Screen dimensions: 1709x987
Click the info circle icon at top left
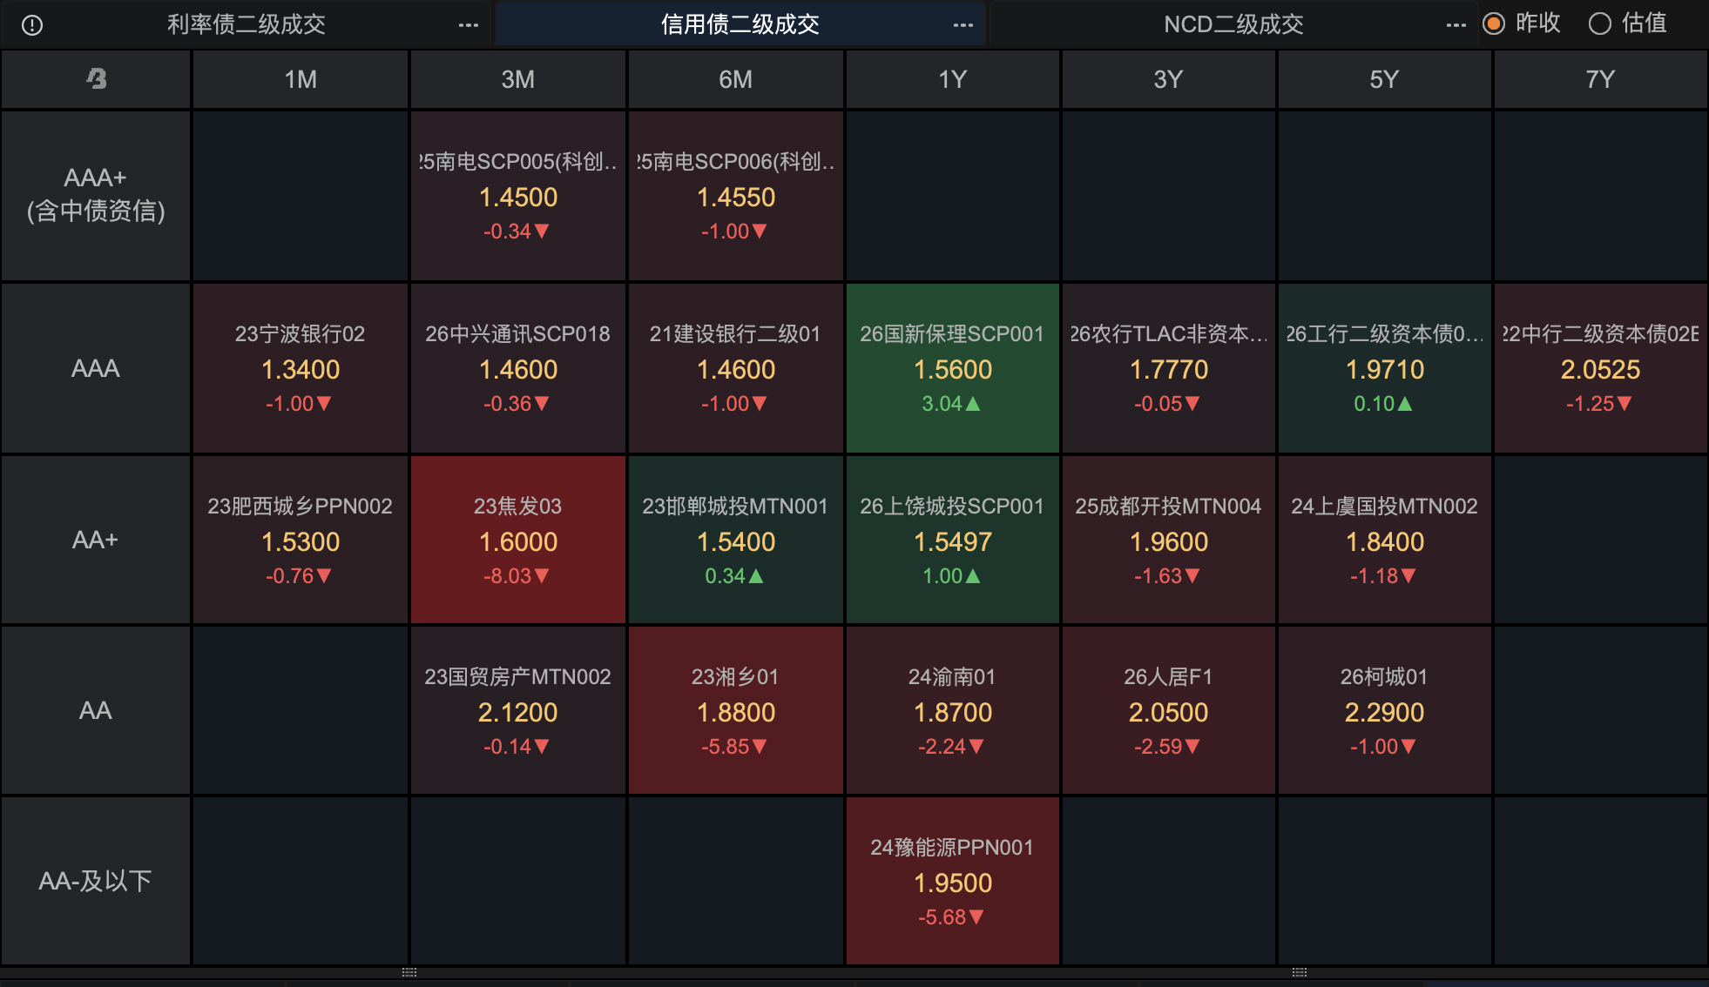(32, 25)
